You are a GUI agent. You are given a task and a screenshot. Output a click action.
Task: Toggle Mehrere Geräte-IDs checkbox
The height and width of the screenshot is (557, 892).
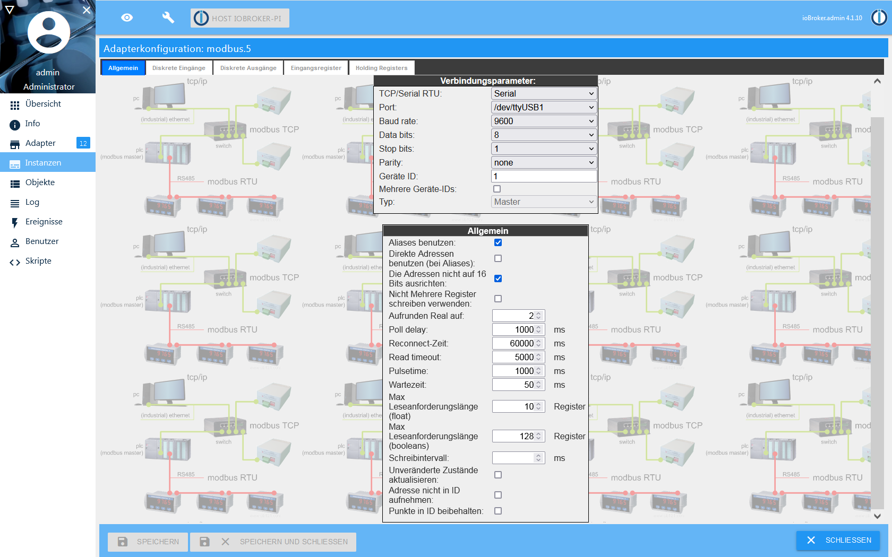click(497, 189)
